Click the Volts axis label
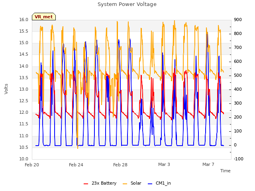Screen dimensions: 255x191 [x=6, y=89]
